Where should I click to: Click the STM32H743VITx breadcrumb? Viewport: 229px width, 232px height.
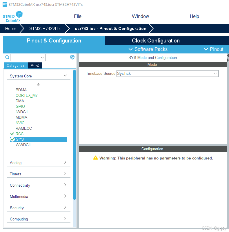pyautogui.click(x=45, y=29)
